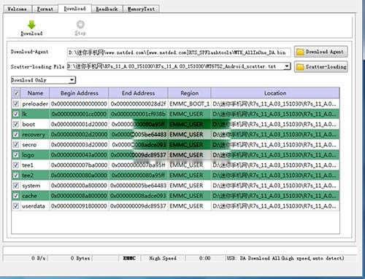Click folder icon on Scatter-loading button
Image resolution: width=365 pixels, height=279 pixels.
(x=300, y=66)
